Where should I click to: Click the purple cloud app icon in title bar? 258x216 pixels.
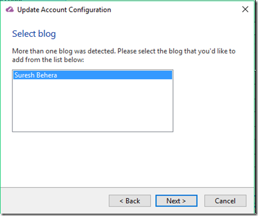(9, 9)
